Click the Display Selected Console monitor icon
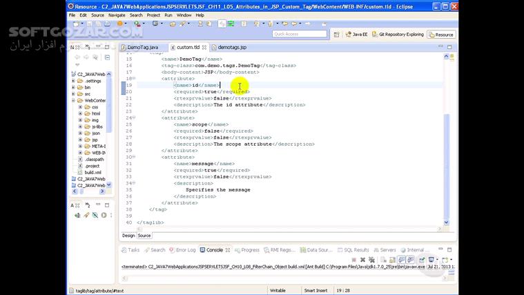Image resolution: width=524 pixels, height=295 pixels. [431, 260]
